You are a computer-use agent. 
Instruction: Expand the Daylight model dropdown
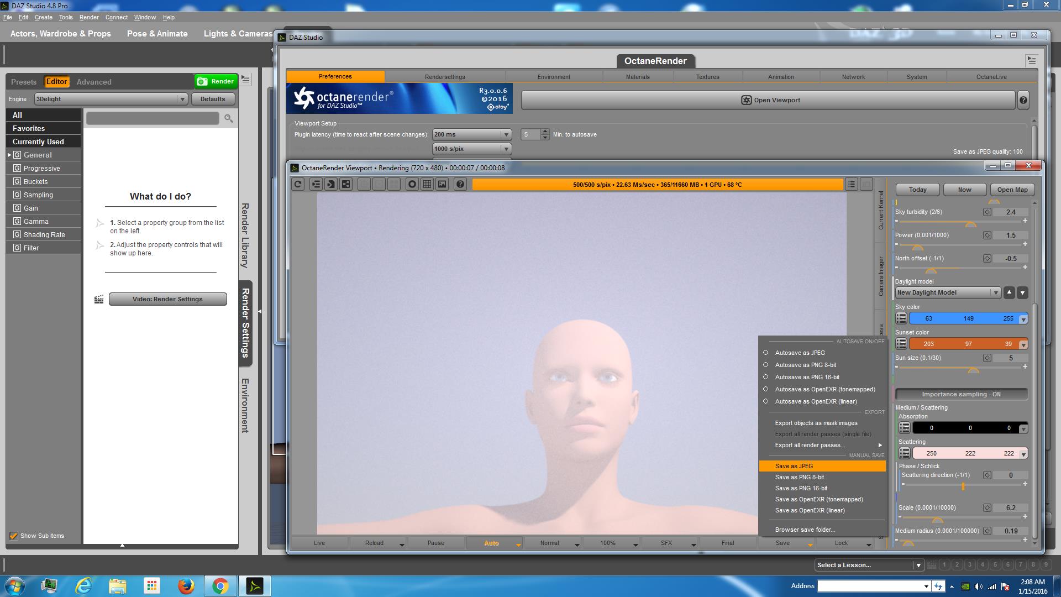pyautogui.click(x=948, y=292)
